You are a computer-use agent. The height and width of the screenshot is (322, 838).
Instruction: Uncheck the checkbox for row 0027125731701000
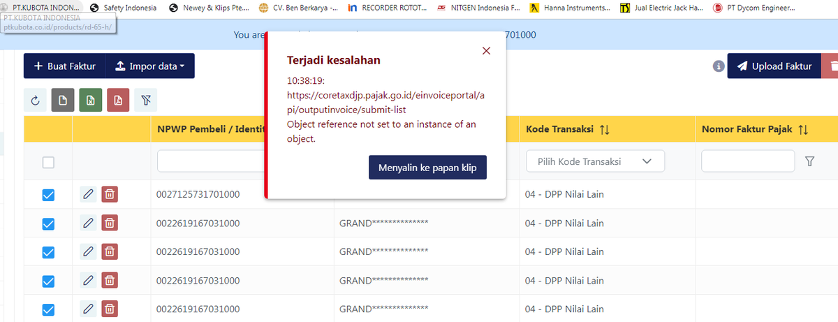pyautogui.click(x=48, y=195)
